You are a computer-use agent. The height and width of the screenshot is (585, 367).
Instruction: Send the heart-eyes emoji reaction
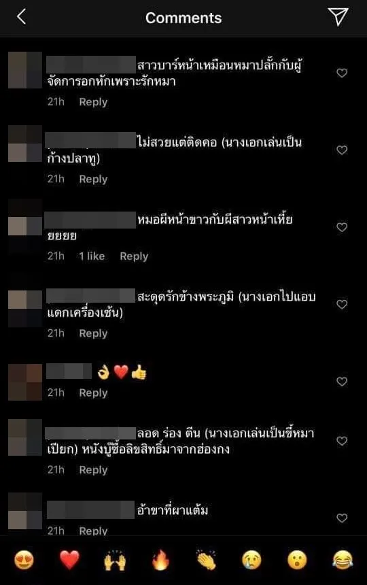[24, 560]
